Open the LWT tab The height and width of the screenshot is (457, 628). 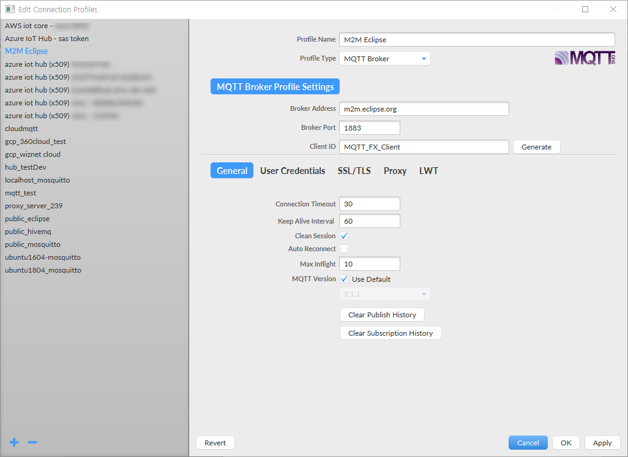tap(428, 170)
